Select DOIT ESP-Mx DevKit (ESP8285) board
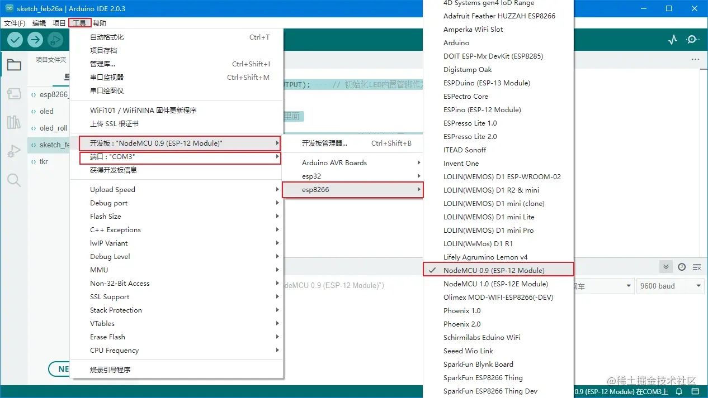The width and height of the screenshot is (708, 398). [499, 56]
